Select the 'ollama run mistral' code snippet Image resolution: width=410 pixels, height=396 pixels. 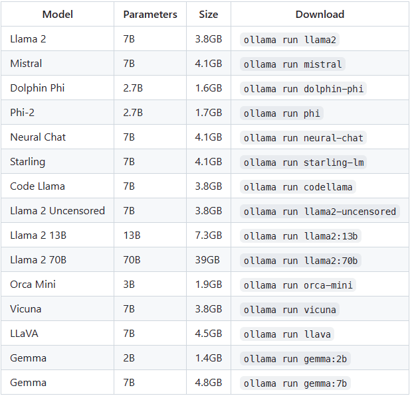tap(292, 64)
